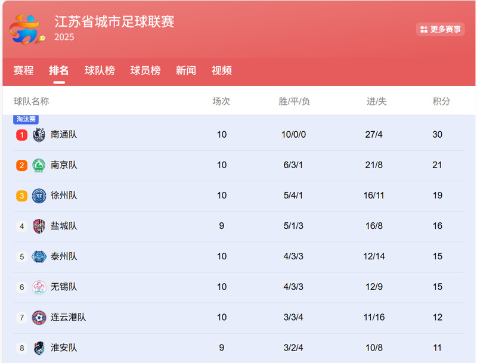Click the yellow rank 3 badge
This screenshot has width=477, height=363.
(x=22, y=196)
